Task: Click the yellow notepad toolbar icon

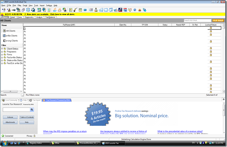Action: 80,10
